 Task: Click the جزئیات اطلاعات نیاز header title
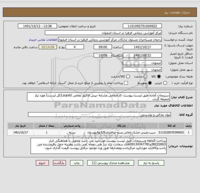[177, 12]
